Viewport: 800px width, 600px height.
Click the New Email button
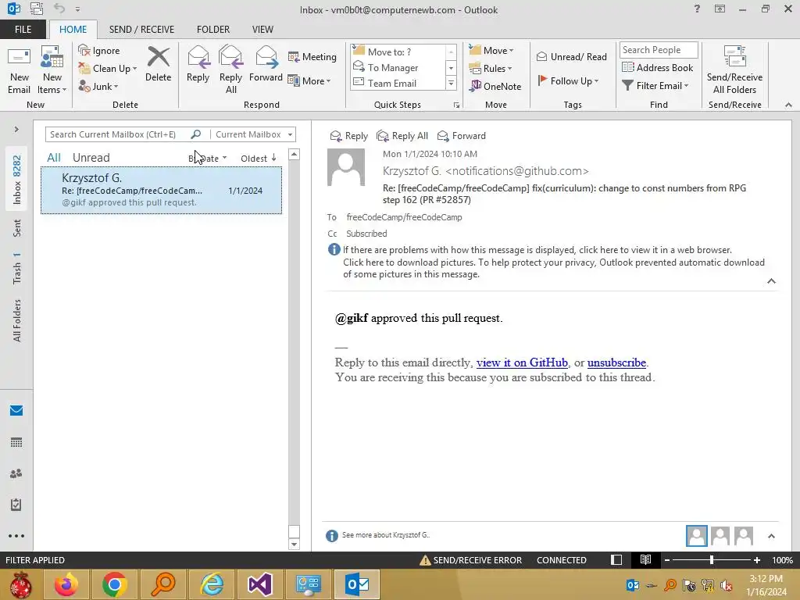click(19, 70)
